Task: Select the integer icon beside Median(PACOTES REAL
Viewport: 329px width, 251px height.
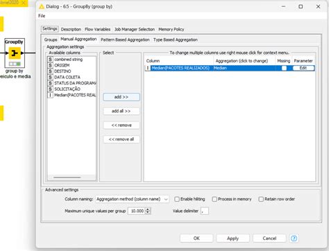Action: click(x=50, y=95)
